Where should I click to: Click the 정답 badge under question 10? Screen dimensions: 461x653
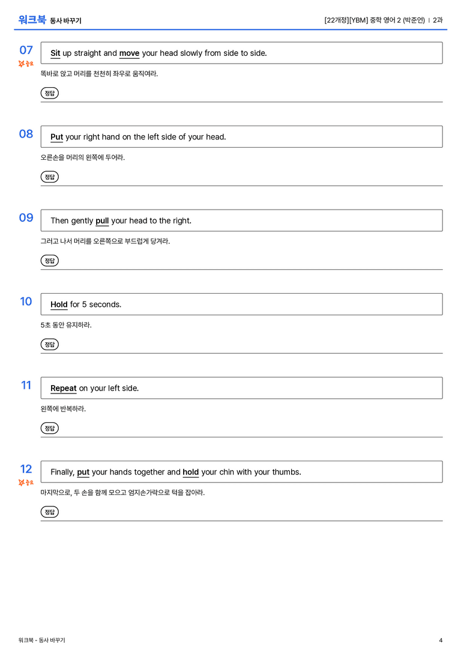coord(49,344)
